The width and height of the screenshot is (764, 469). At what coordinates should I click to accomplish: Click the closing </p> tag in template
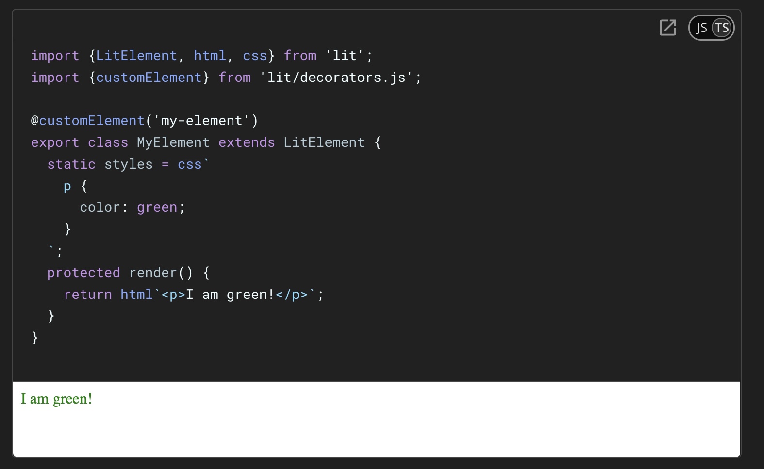coord(292,295)
